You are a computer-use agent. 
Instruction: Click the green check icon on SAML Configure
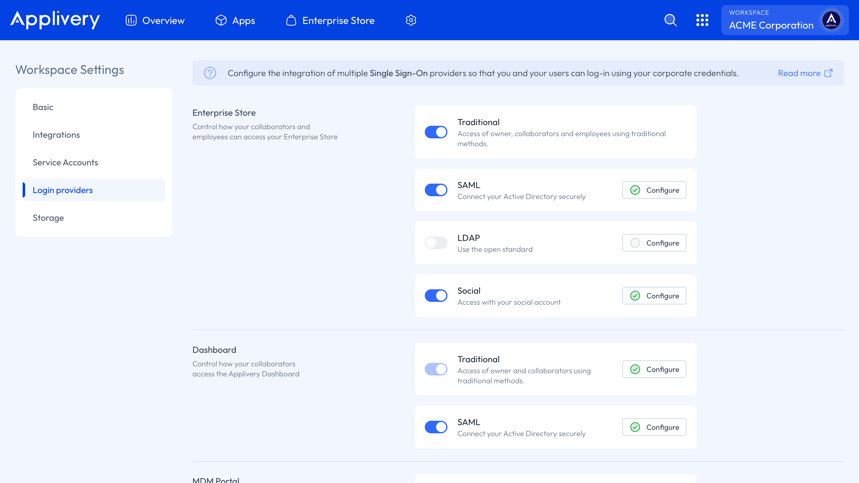point(635,190)
